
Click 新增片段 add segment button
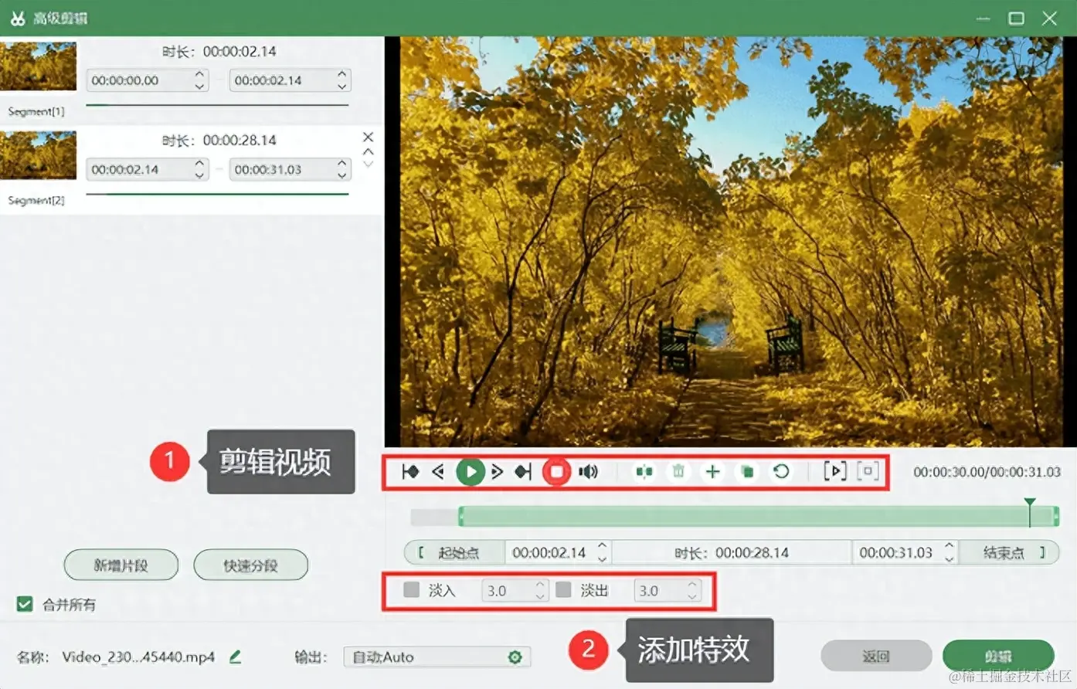(121, 565)
